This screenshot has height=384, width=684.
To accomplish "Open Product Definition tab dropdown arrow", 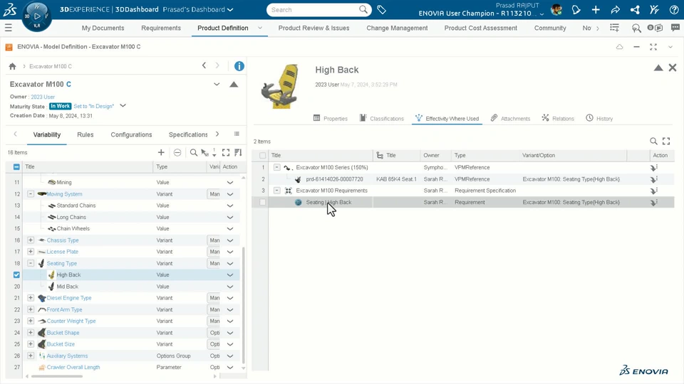I will coord(260,28).
